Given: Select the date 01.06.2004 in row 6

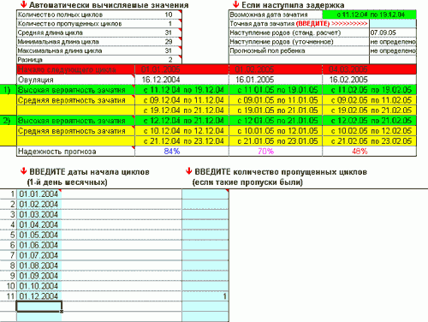Looking at the screenshot, I should (x=39, y=245).
